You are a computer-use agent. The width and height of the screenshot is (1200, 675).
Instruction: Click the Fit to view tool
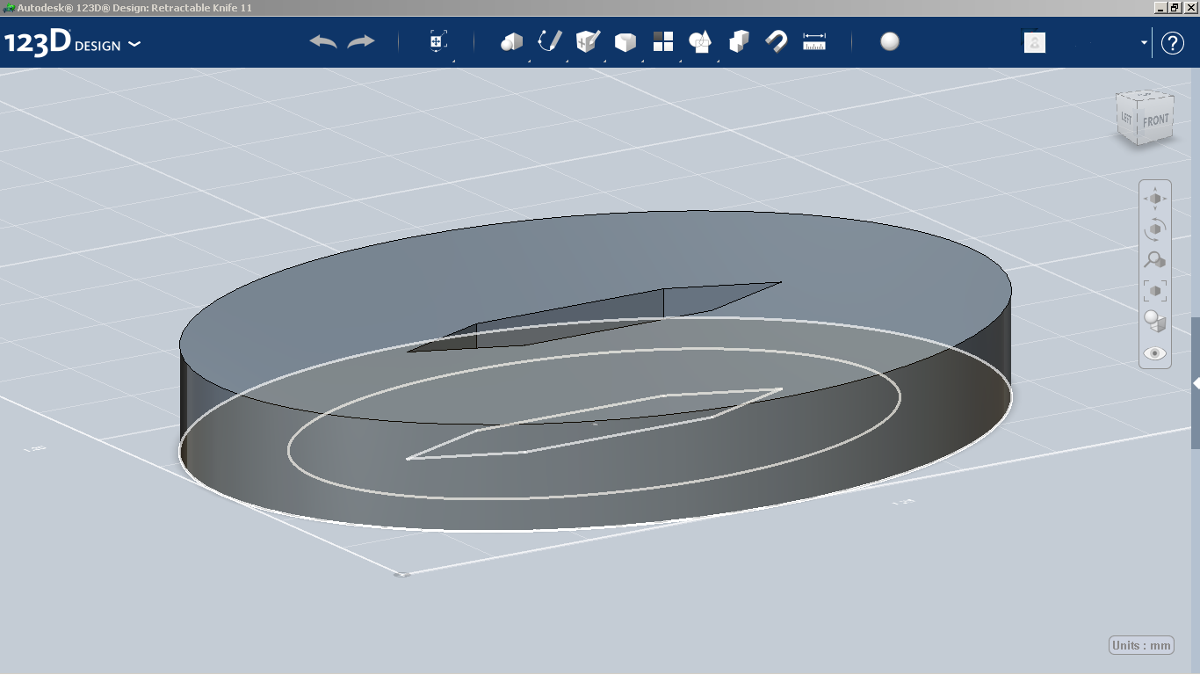pyautogui.click(x=1155, y=290)
